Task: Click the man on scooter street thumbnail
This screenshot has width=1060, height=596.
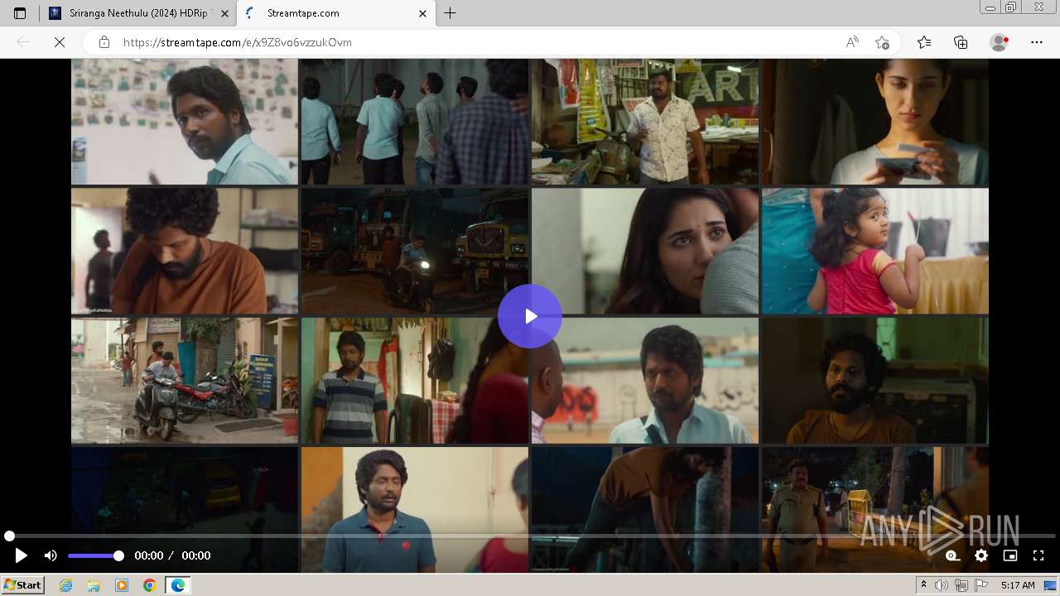Action: [x=184, y=381]
